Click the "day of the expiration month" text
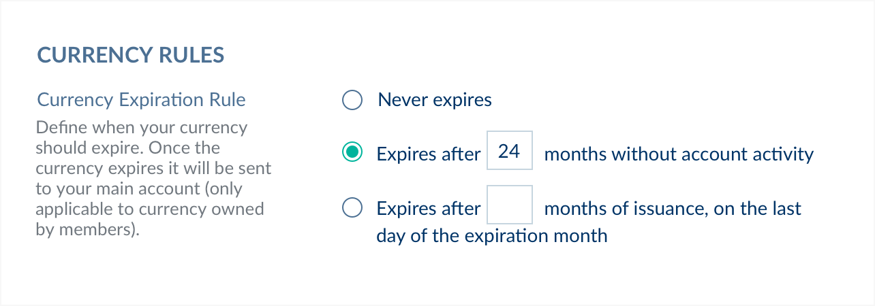 point(491,236)
